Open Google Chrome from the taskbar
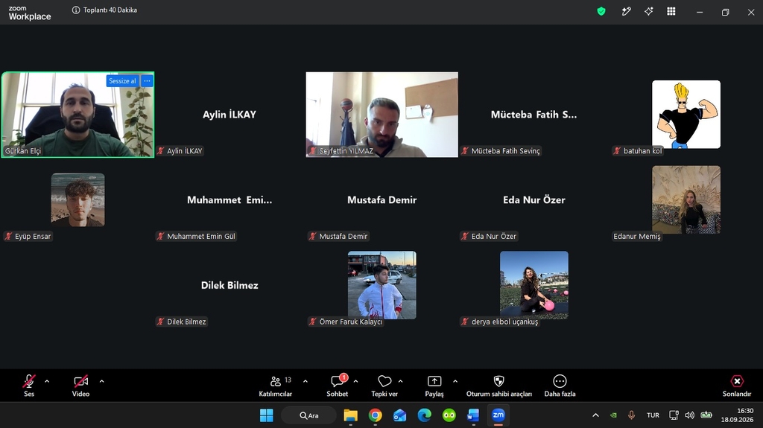 coord(376,415)
